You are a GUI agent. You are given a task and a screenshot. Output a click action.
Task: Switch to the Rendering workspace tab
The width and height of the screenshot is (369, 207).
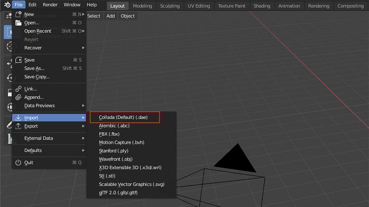pyautogui.click(x=319, y=6)
